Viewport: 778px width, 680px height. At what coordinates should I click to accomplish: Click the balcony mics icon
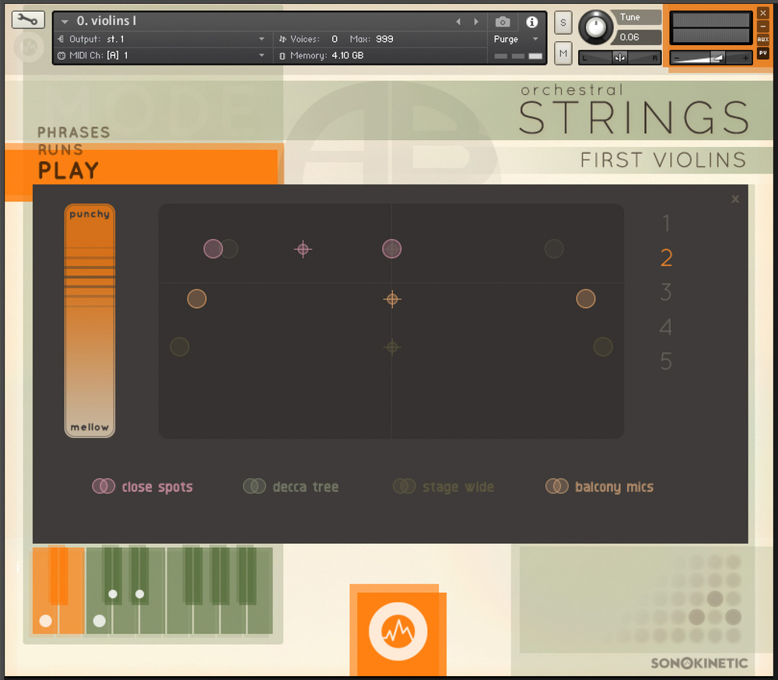click(556, 486)
